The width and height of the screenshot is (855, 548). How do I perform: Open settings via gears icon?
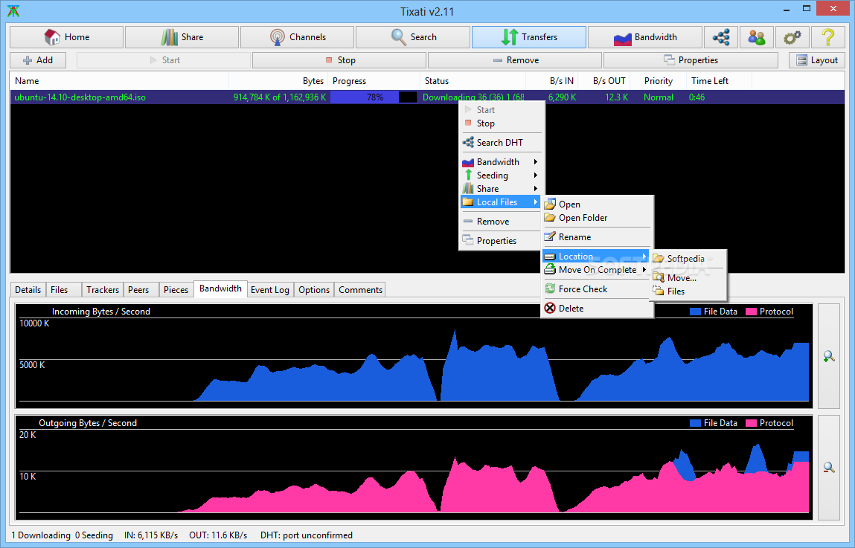pos(792,37)
